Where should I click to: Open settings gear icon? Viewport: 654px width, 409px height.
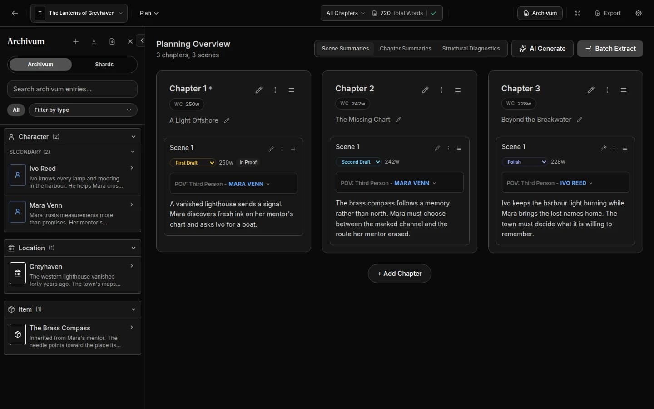(639, 13)
